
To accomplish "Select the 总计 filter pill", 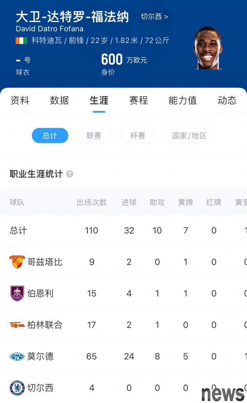I will pyautogui.click(x=50, y=136).
